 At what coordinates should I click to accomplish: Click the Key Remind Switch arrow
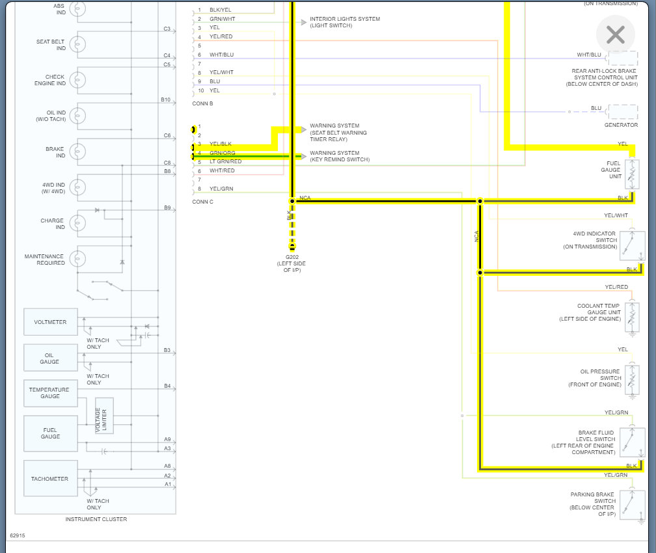(x=304, y=156)
